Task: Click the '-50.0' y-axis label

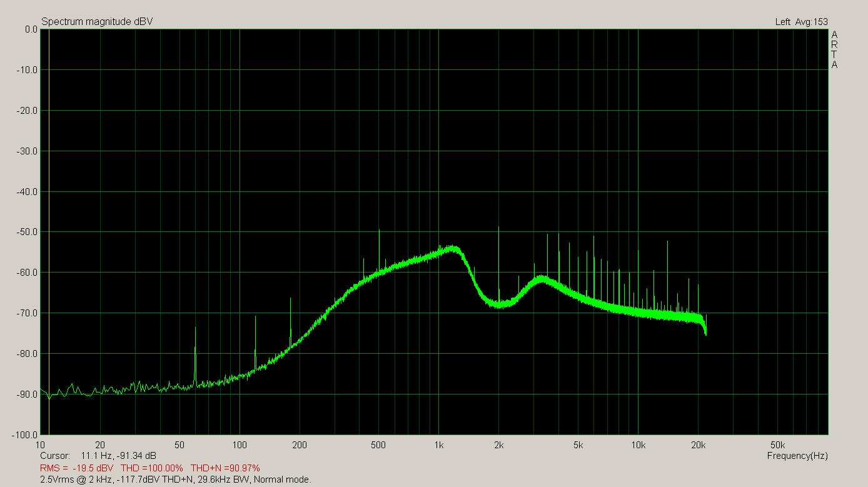Action: coord(27,232)
